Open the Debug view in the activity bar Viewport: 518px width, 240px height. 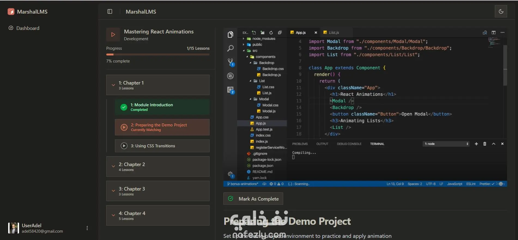pyautogui.click(x=231, y=76)
